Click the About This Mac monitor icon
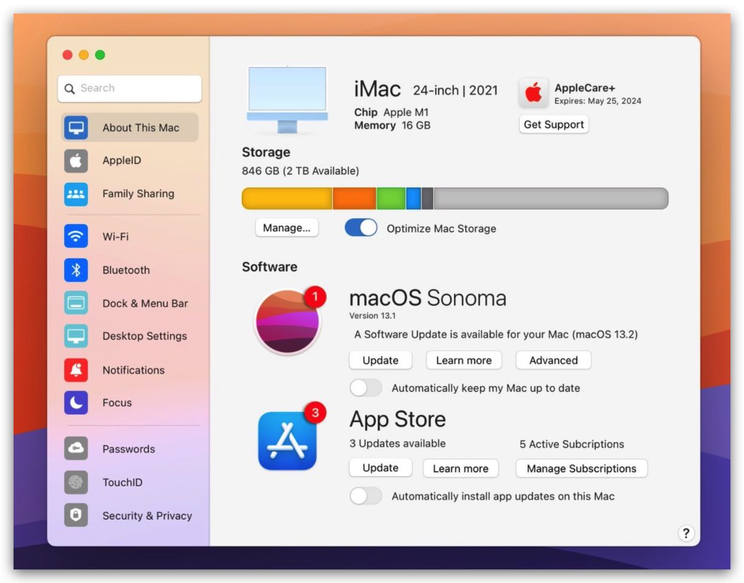This screenshot has height=583, width=744. click(76, 128)
